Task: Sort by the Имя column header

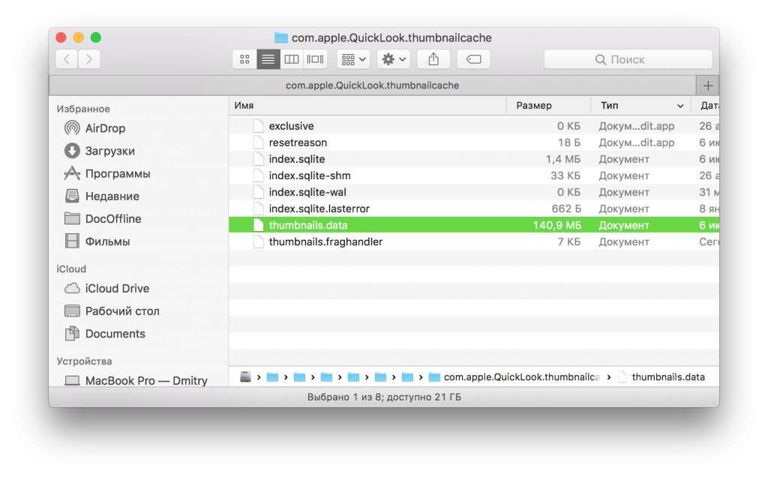Action: coord(367,105)
